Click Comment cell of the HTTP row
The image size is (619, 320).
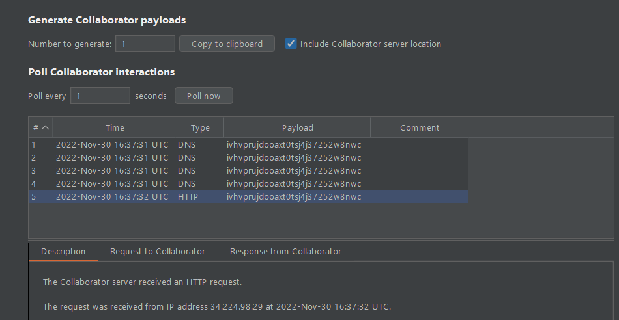click(x=420, y=196)
